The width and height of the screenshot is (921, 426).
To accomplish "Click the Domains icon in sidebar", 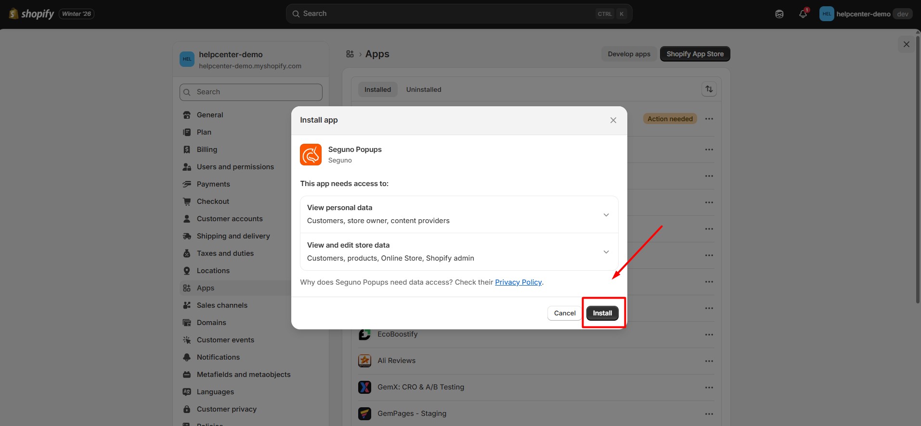I will click(187, 323).
